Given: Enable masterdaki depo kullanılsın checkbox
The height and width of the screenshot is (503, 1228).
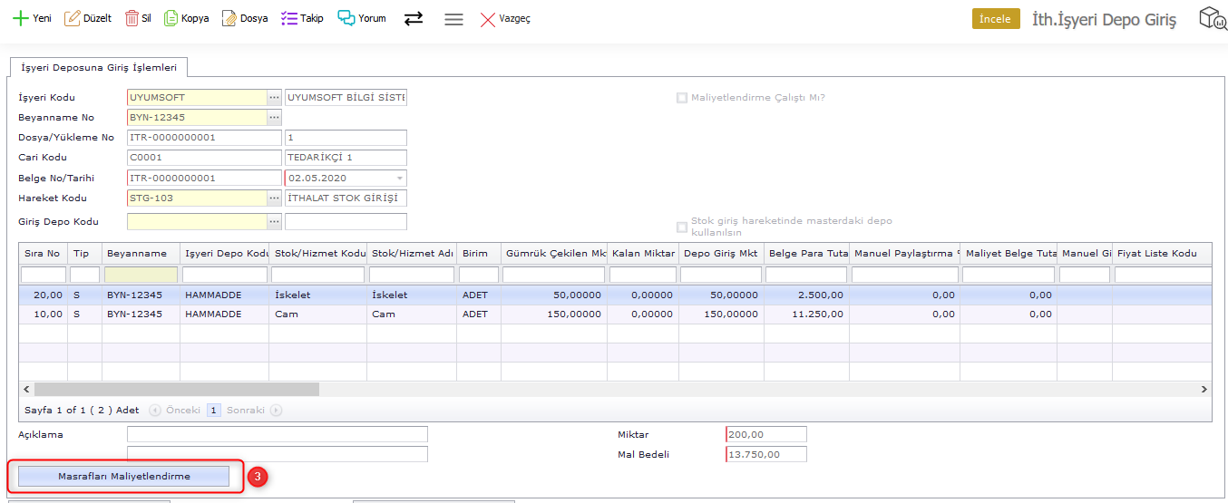Looking at the screenshot, I should pos(682,227).
